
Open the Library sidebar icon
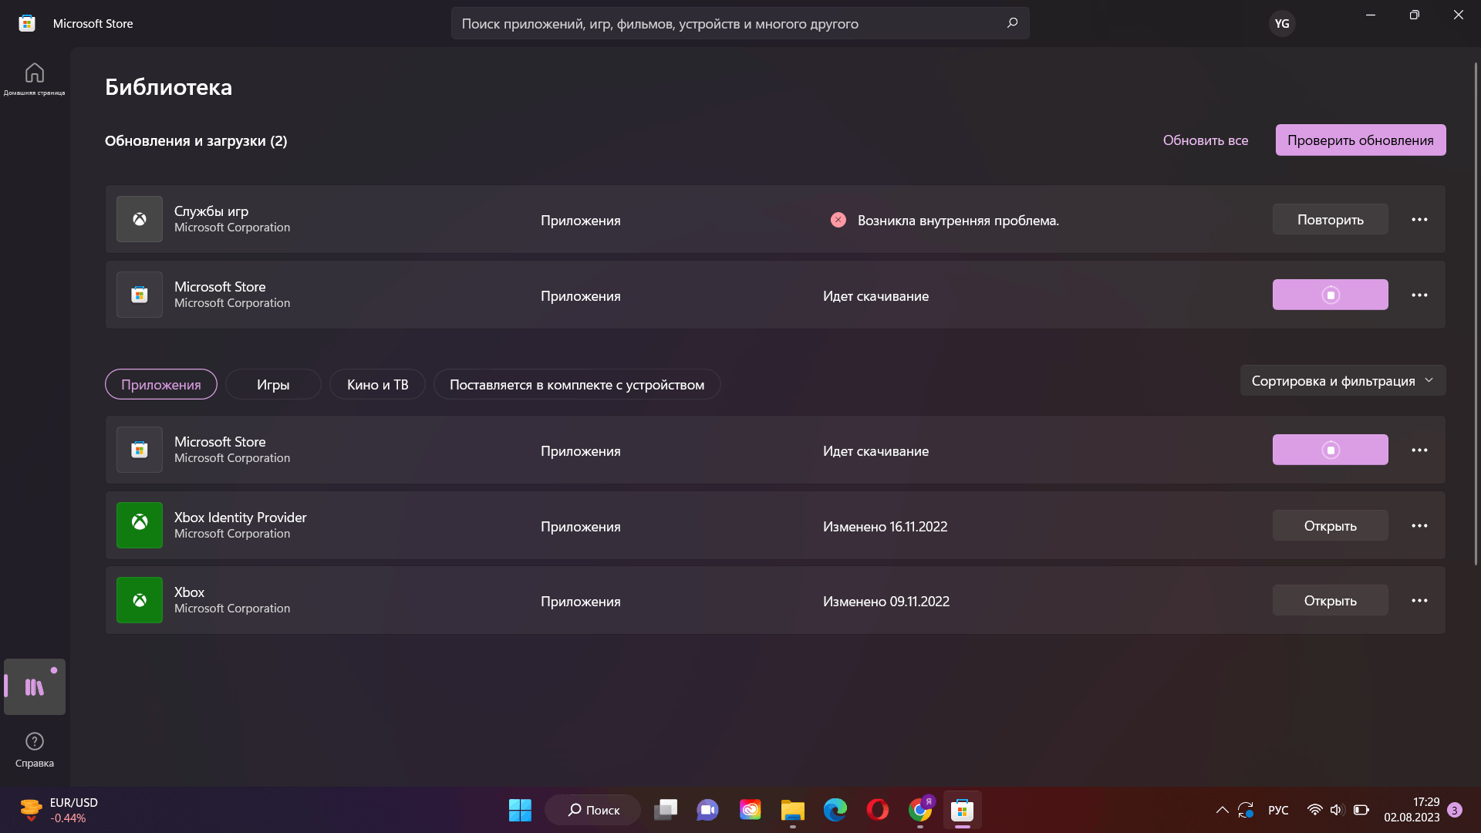coord(35,686)
